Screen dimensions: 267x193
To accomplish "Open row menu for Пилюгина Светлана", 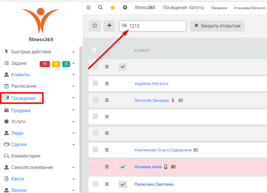I will click(x=107, y=184).
